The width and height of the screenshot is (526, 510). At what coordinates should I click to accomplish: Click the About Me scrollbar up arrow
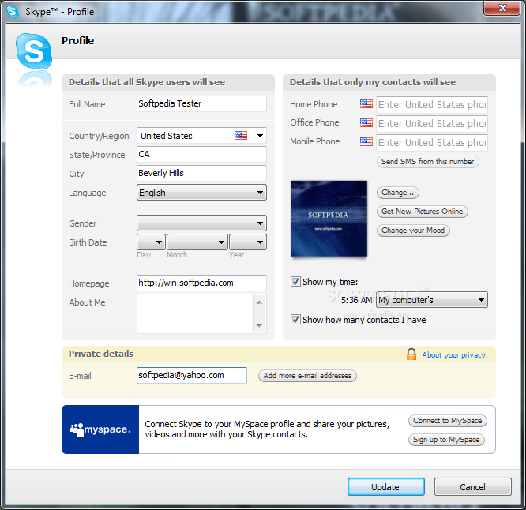coord(259,302)
